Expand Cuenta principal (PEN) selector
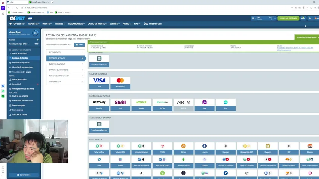The width and height of the screenshot is (319, 179). tap(19, 44)
